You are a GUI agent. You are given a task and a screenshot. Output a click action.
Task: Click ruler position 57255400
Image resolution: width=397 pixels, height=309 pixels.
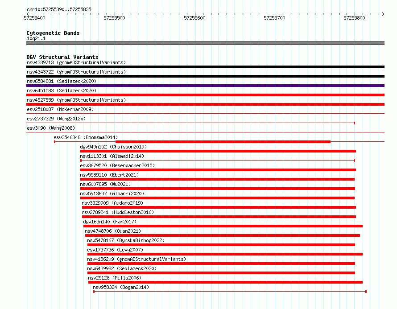(35, 18)
